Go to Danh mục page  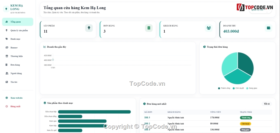tap(17, 39)
